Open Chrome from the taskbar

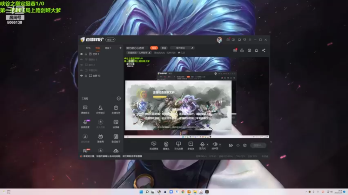(x=183, y=192)
